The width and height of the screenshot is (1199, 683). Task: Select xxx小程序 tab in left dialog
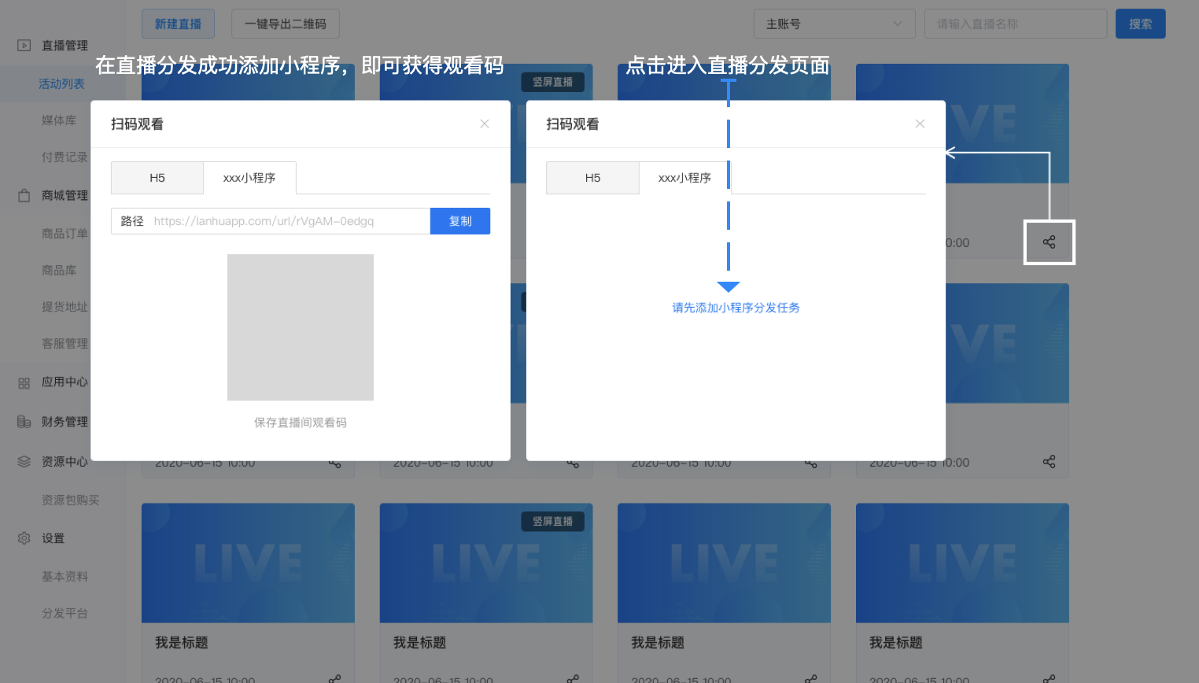click(x=249, y=178)
